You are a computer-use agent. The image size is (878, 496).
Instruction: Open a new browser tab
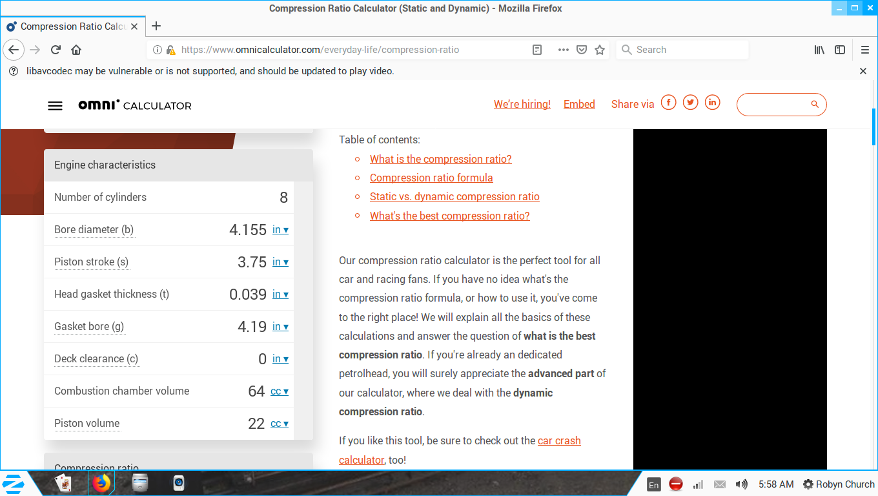[x=156, y=26]
